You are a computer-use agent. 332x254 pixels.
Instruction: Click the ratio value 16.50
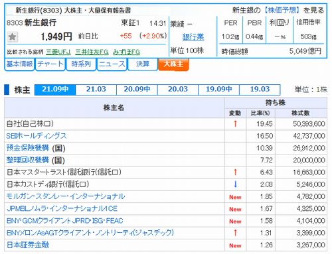click(265, 136)
